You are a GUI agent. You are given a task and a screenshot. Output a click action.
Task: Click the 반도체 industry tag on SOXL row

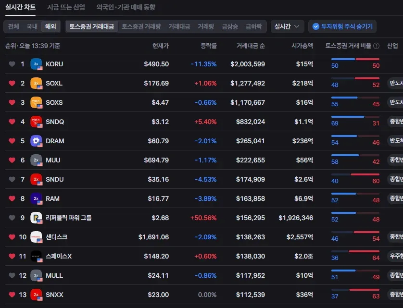click(x=396, y=83)
